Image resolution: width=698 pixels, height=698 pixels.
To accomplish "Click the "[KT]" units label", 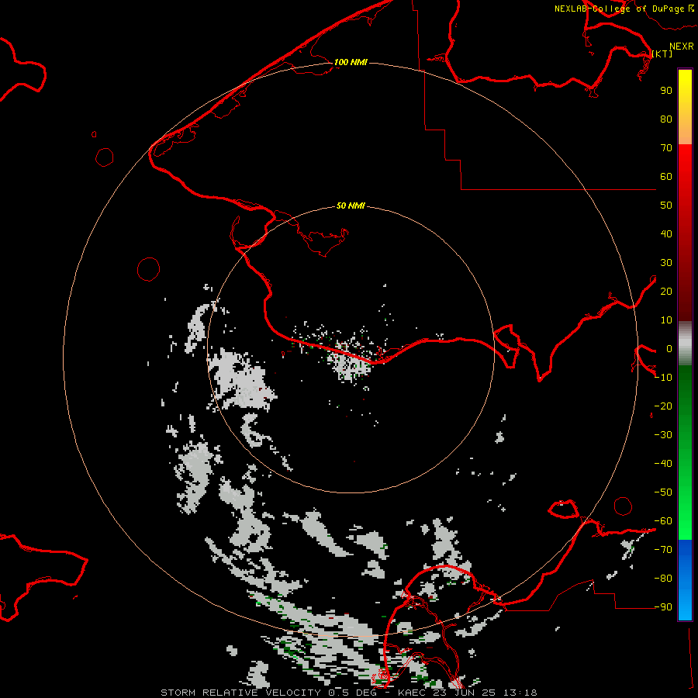I will (662, 54).
